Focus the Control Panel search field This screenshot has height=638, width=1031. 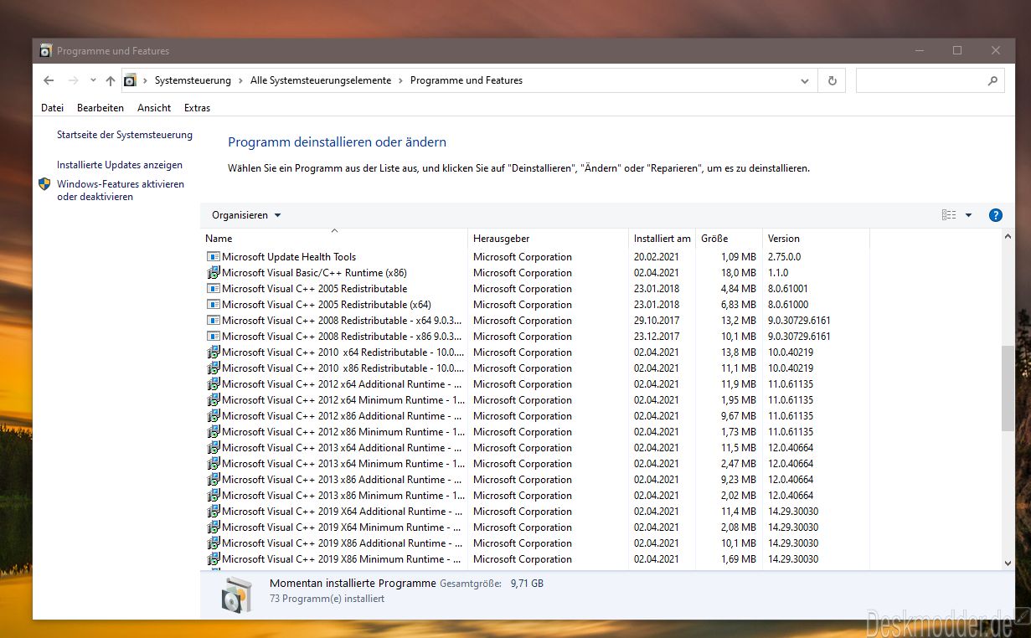pyautogui.click(x=930, y=81)
